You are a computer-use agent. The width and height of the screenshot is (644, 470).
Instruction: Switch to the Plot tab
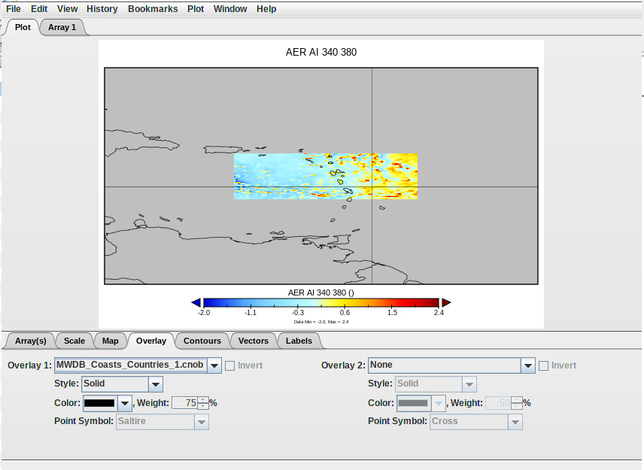click(x=23, y=27)
